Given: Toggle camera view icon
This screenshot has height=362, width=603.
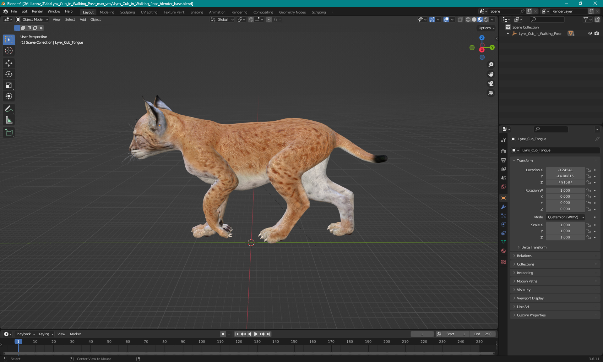Looking at the screenshot, I should [491, 84].
